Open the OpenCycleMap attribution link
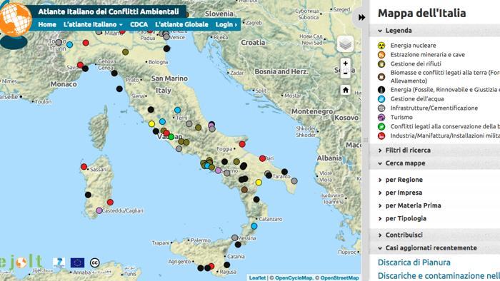Image resolution: width=500 pixels, height=281 pixels. [294, 278]
